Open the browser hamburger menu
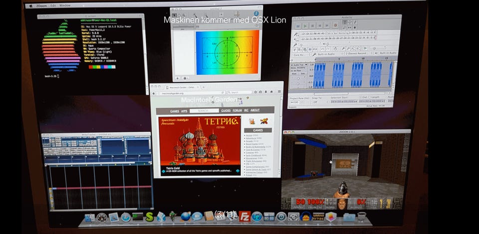Image resolution: width=479 pixels, height=234 pixels. click(x=279, y=92)
